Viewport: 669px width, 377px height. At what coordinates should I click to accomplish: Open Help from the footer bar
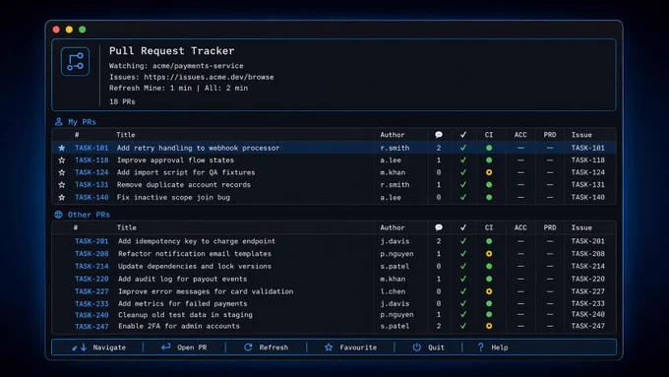tap(493, 347)
